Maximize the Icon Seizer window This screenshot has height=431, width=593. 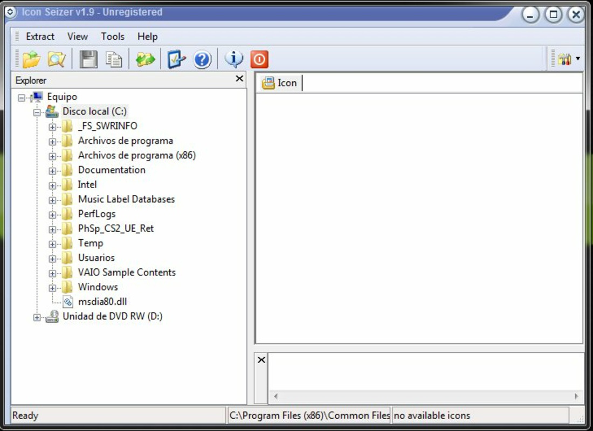pos(553,15)
